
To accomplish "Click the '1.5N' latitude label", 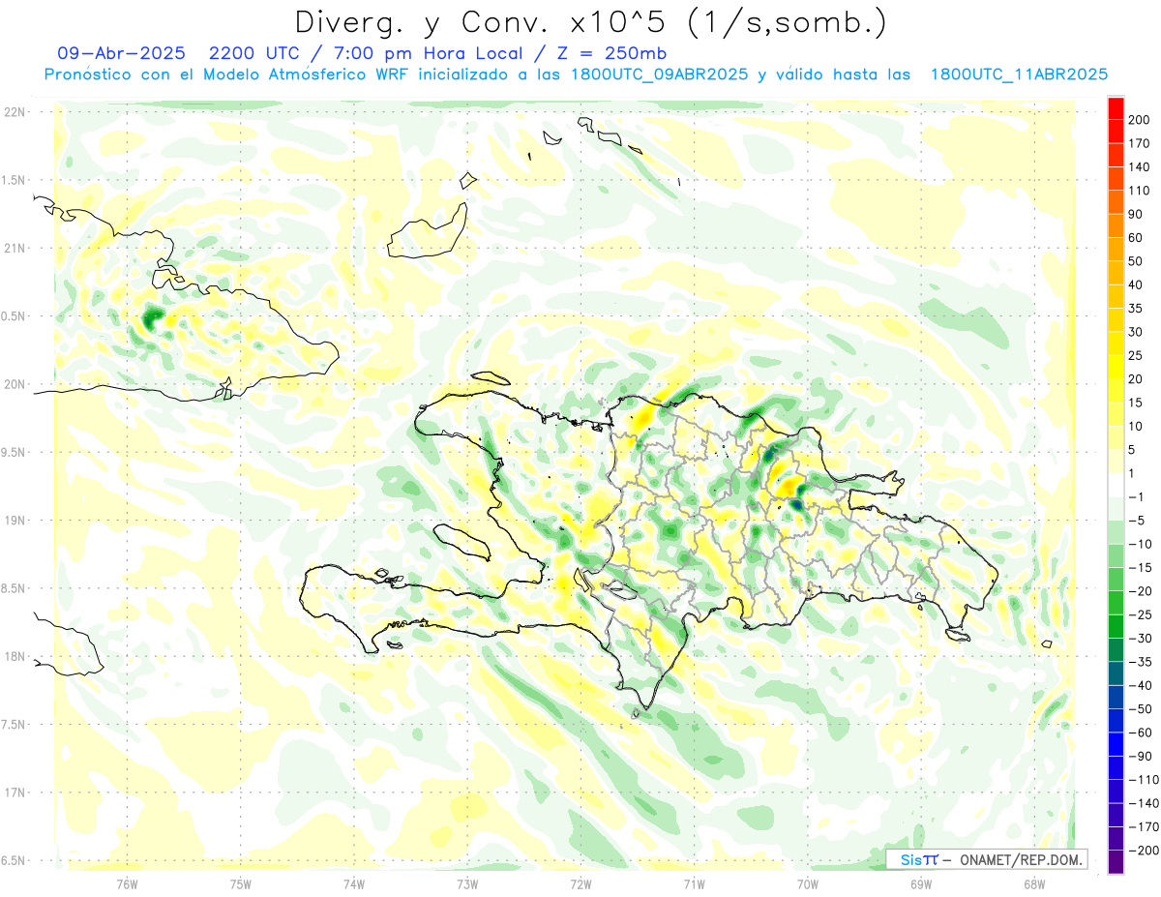I will 14,180.
